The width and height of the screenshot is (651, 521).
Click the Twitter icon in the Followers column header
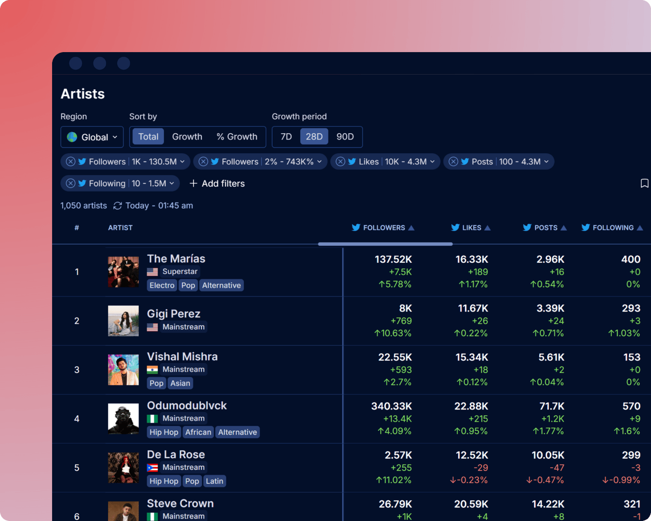click(x=355, y=227)
